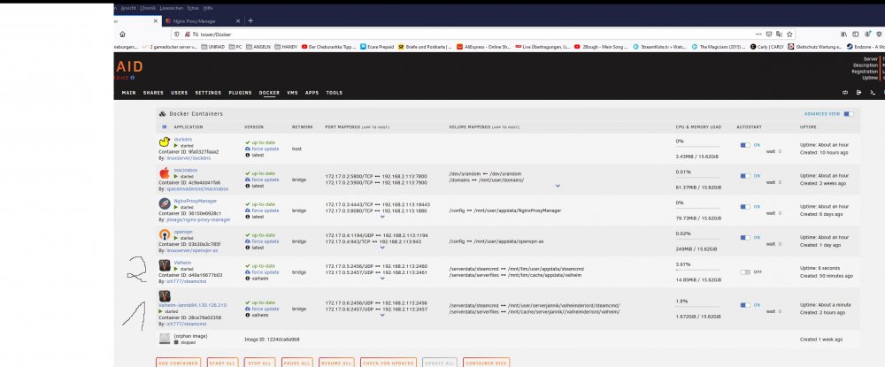Toggle the Firefox sidebar icon
Screen dimensions: 885x367
(855, 34)
